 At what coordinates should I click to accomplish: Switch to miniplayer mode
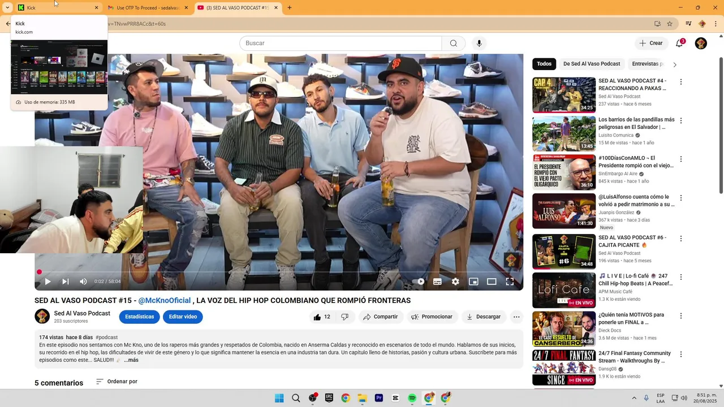tap(473, 282)
